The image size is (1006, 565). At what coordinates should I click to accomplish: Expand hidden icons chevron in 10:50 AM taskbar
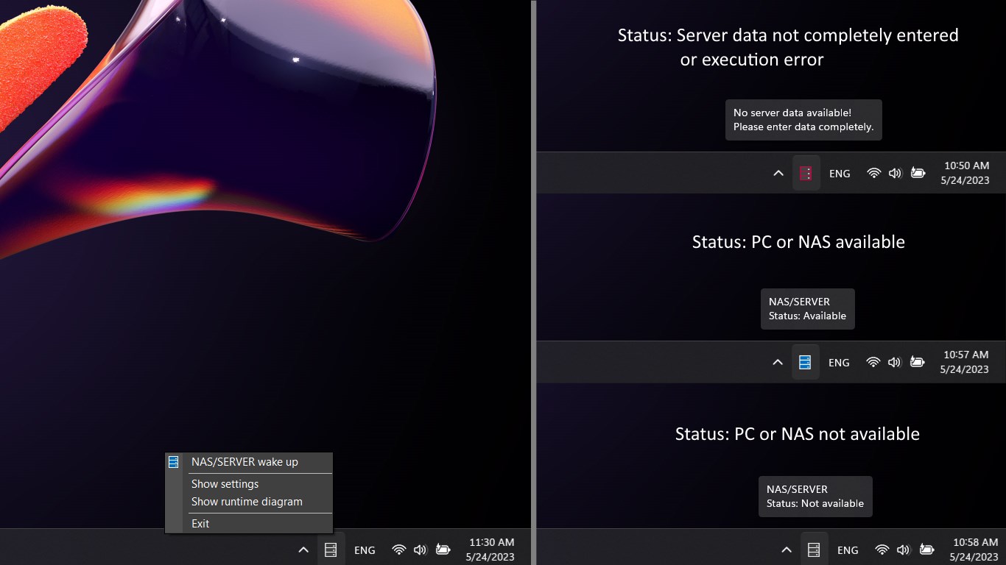point(778,174)
